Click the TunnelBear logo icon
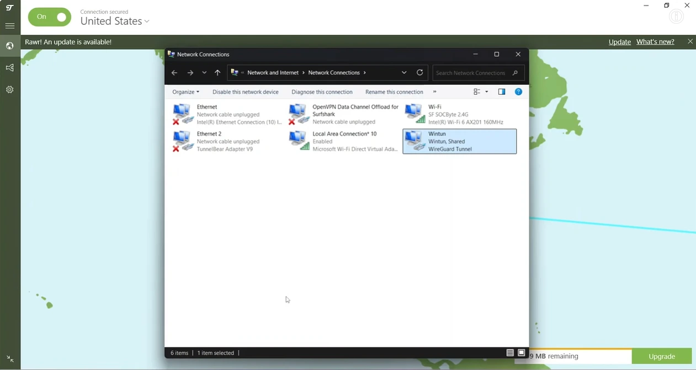The image size is (696, 370). [x=10, y=8]
